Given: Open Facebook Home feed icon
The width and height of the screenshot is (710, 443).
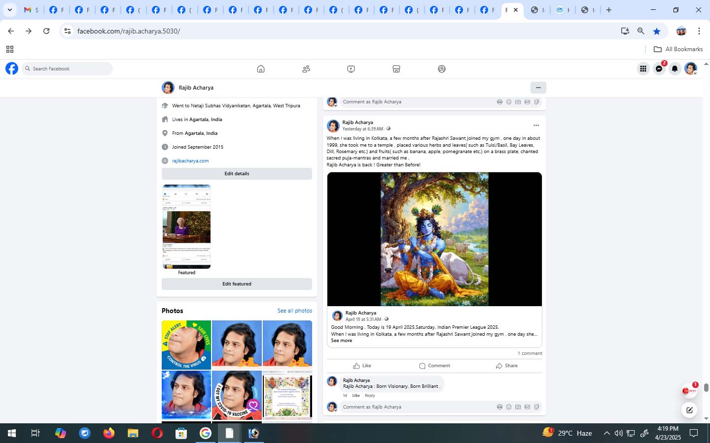Looking at the screenshot, I should click(261, 69).
